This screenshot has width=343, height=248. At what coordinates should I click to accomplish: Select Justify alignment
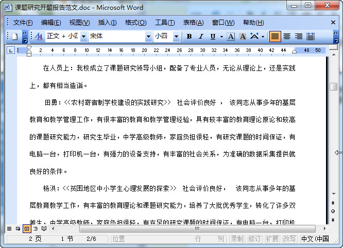(x=275, y=36)
